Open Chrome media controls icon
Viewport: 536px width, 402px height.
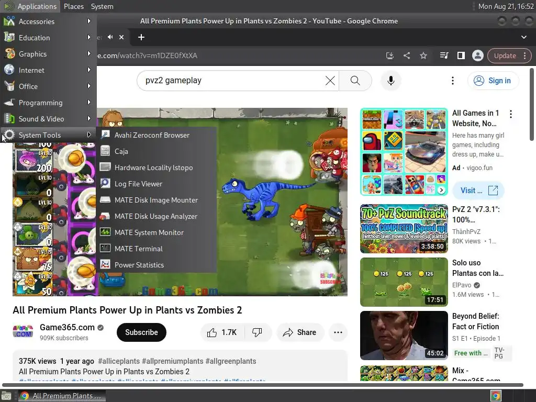pos(444,55)
